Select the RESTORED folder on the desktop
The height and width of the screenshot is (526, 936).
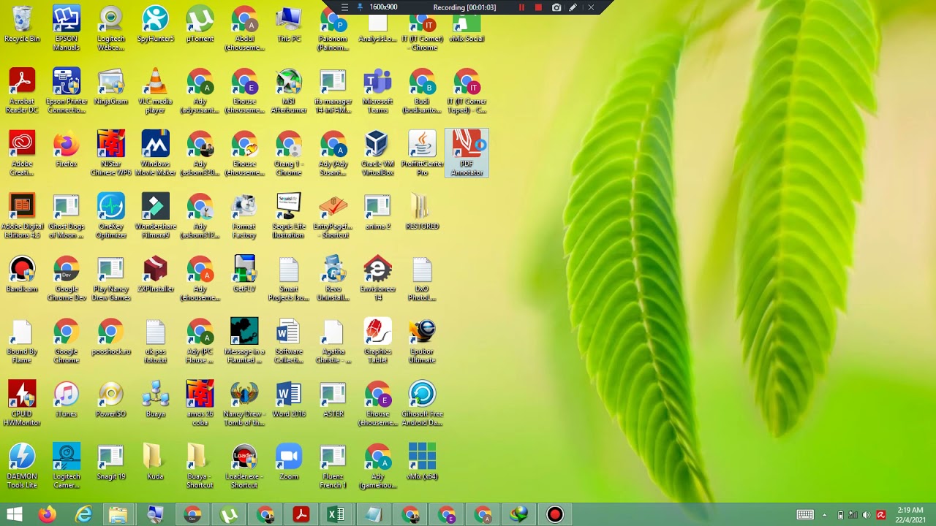point(422,212)
